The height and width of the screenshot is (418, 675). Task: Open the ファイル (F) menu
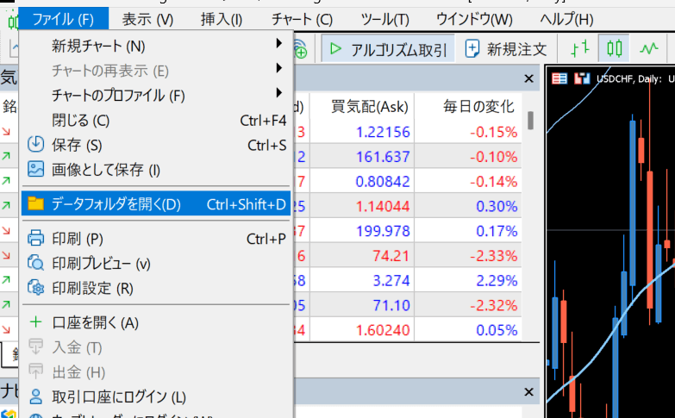click(x=63, y=19)
